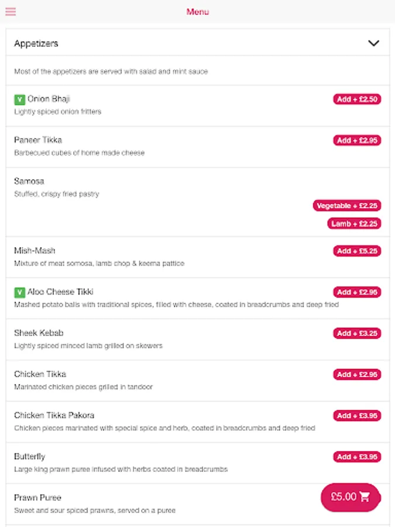
Task: Add Butterfly prawn to the order
Action: pyautogui.click(x=357, y=457)
